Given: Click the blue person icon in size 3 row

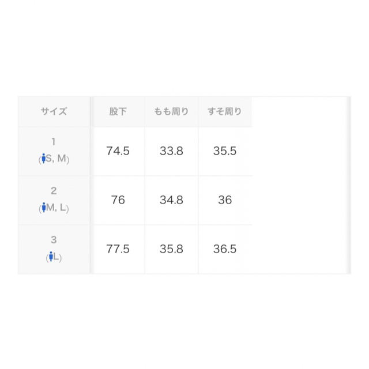Looking at the screenshot, I should 51,256.
